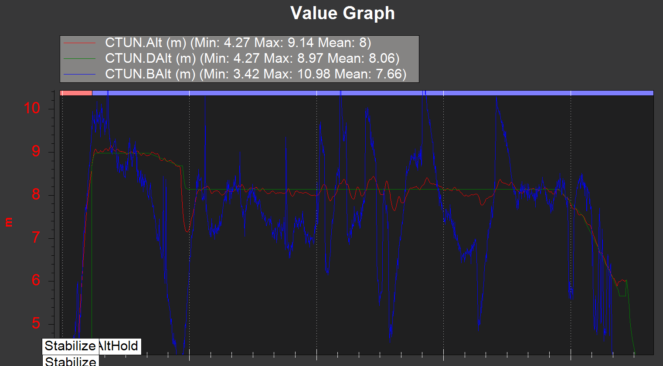Click the y-axis value 5
The height and width of the screenshot is (366, 663).
point(36,323)
